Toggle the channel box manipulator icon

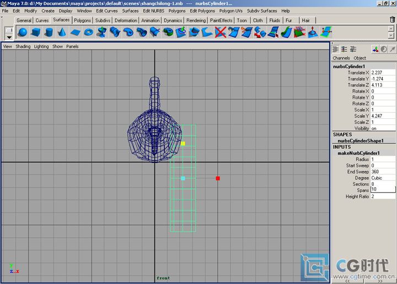pos(375,49)
